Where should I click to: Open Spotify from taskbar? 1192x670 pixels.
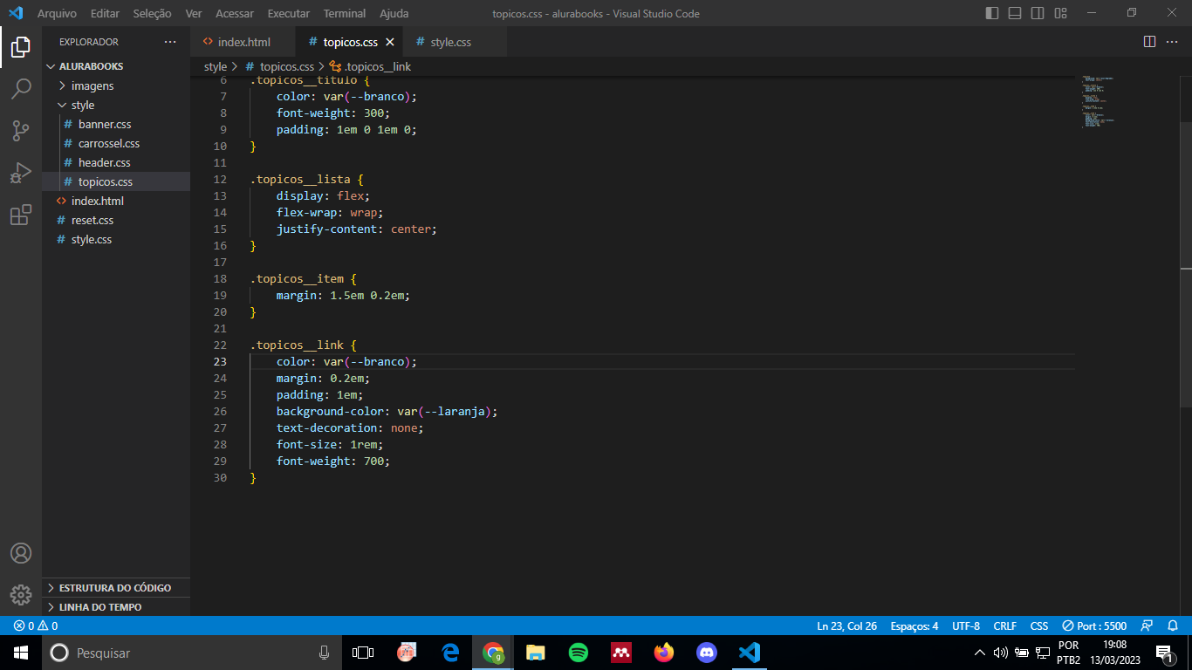[x=579, y=653]
